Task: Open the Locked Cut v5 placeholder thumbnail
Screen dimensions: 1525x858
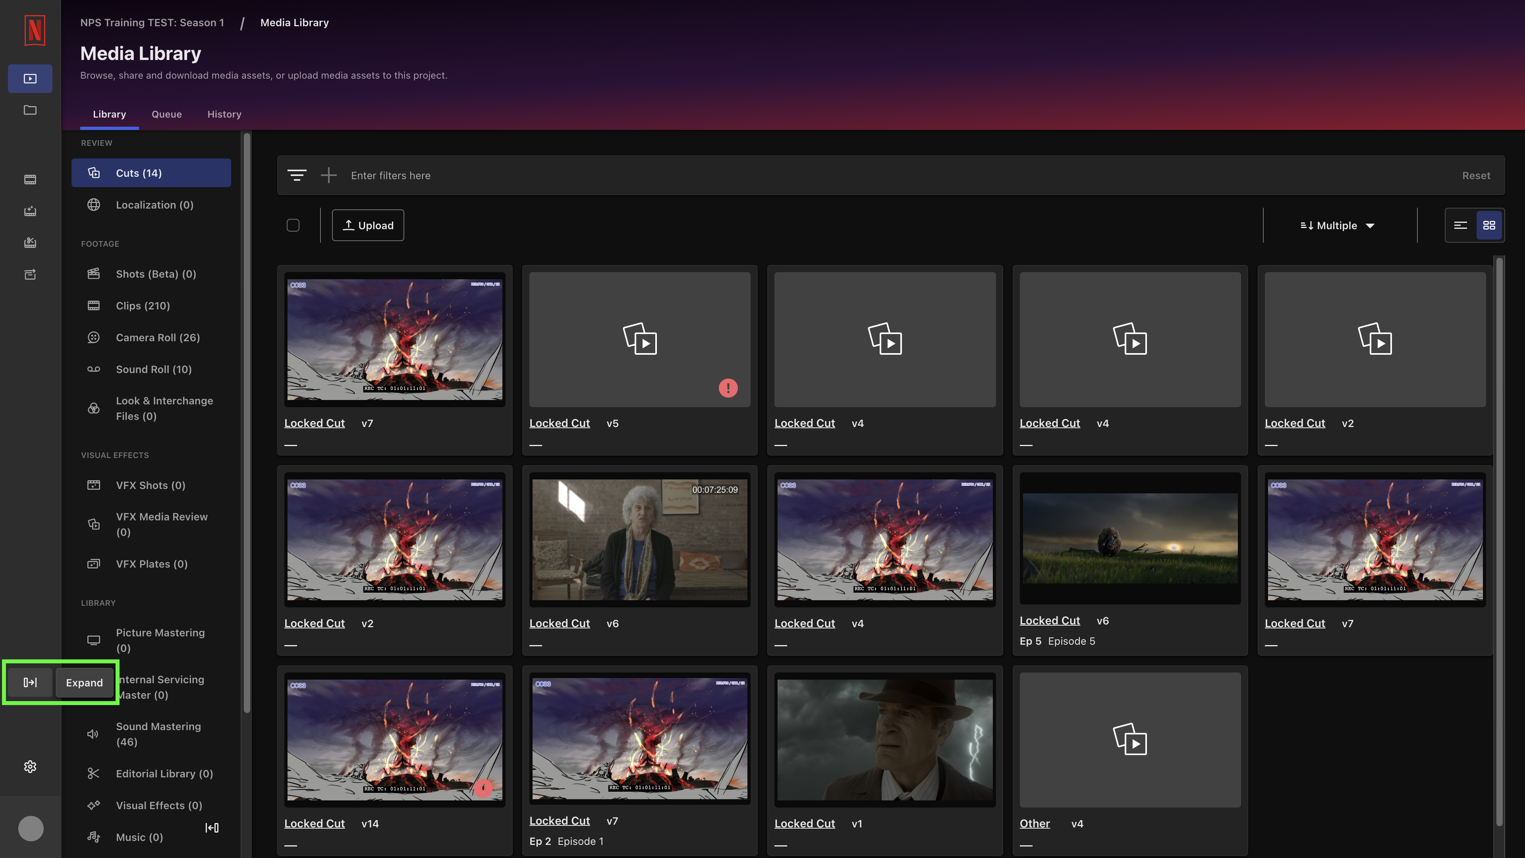Action: pos(639,339)
